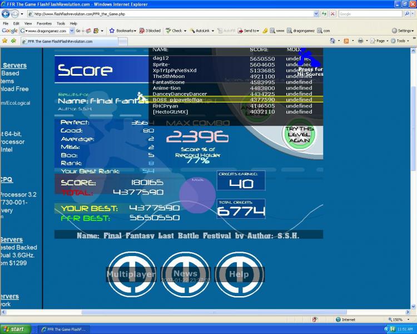
Task: Click the Print icon in command bar
Action: point(361,41)
